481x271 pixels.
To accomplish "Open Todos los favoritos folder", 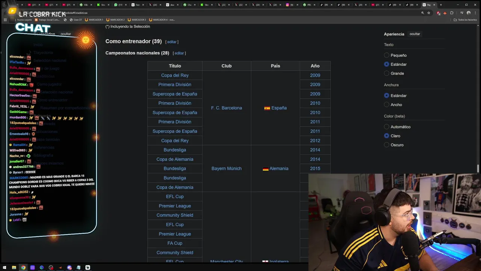I will point(465,20).
